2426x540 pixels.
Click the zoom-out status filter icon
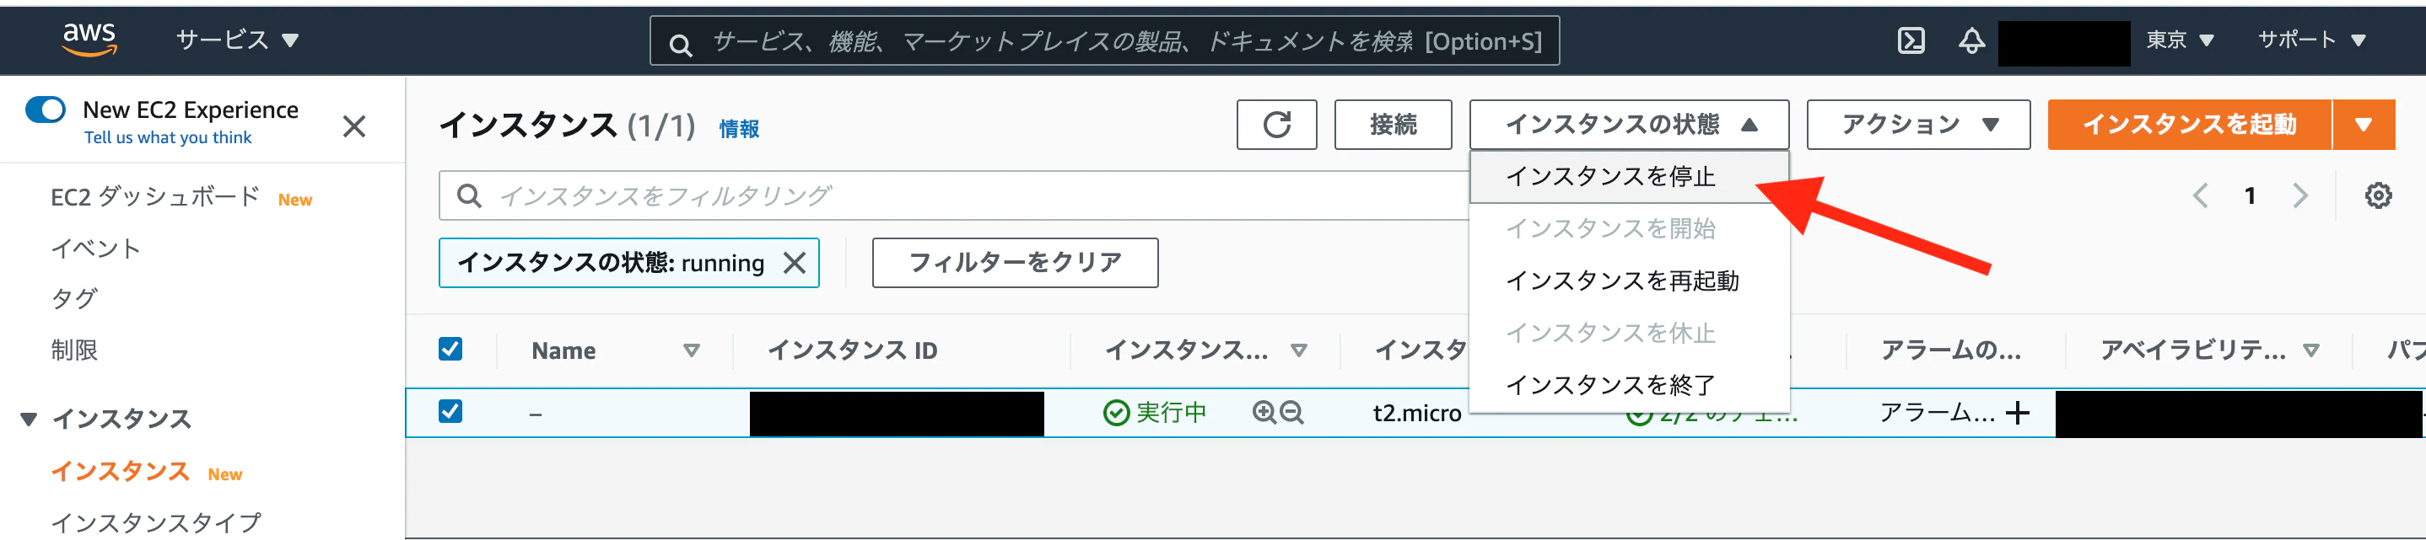click(x=1292, y=412)
